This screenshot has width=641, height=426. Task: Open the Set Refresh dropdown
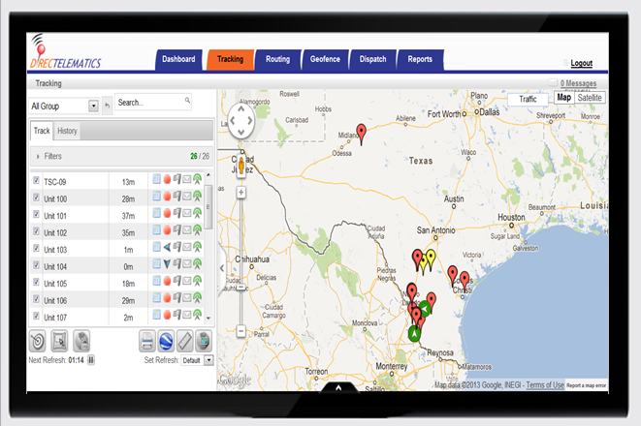click(x=208, y=360)
